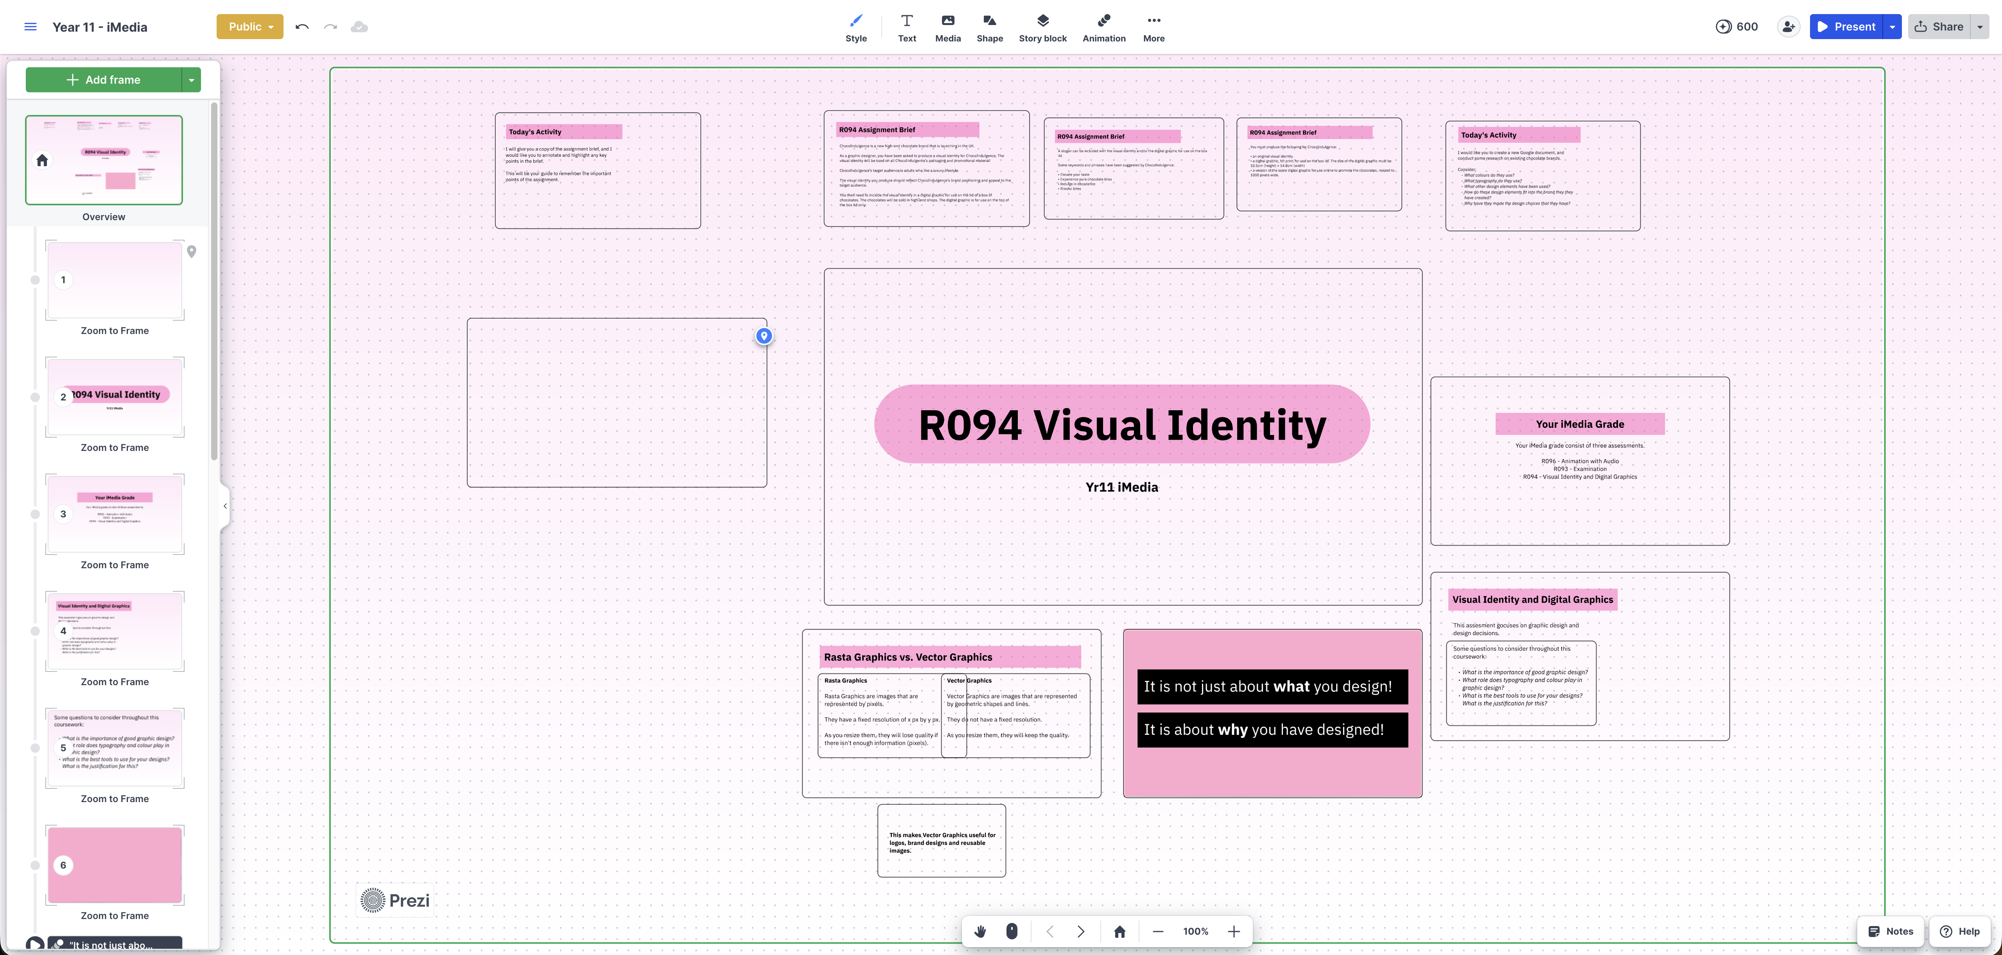The image size is (2002, 955).
Task: Zoom in with plus button
Action: click(x=1233, y=931)
